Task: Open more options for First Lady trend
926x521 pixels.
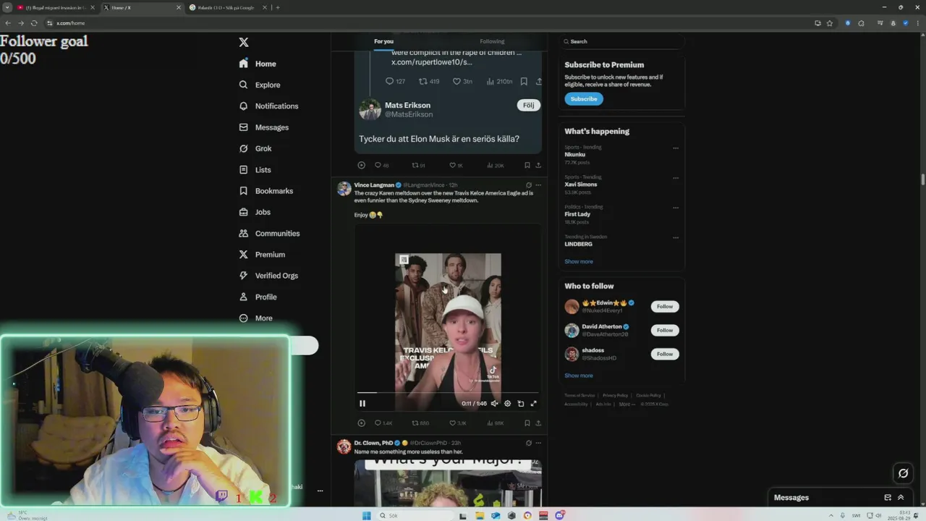Action: (x=676, y=208)
